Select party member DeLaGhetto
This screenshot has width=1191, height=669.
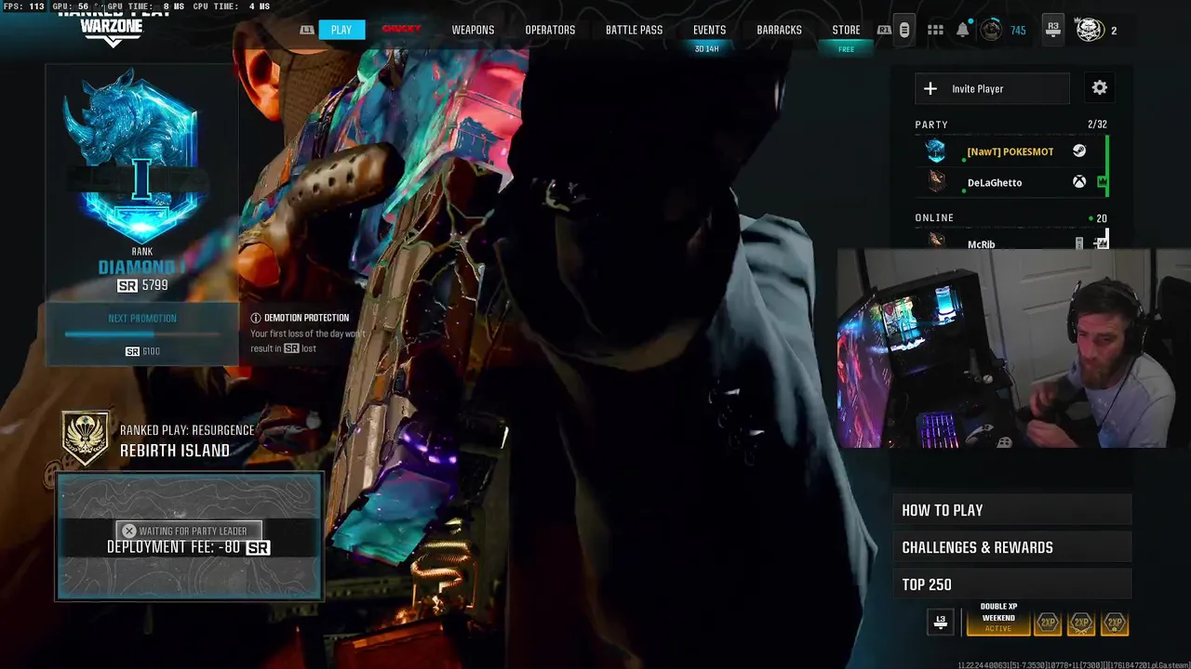[1010, 182]
